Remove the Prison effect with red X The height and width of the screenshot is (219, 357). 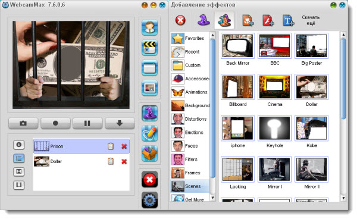pos(124,146)
